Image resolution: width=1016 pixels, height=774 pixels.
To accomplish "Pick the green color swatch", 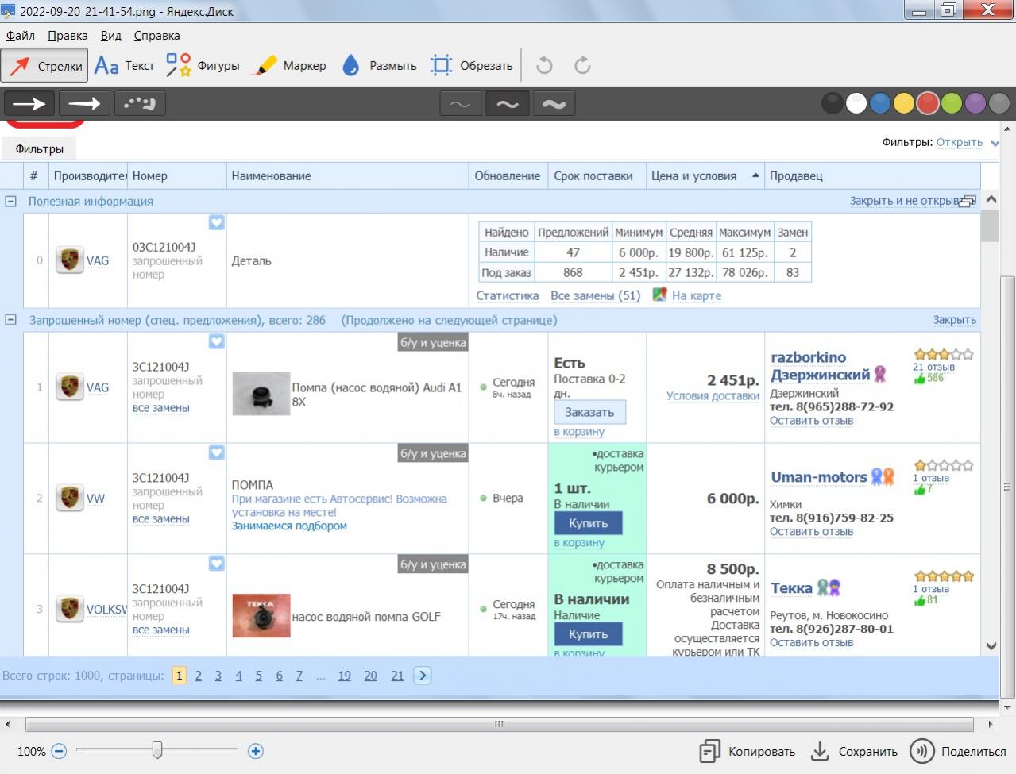I will 952,103.
